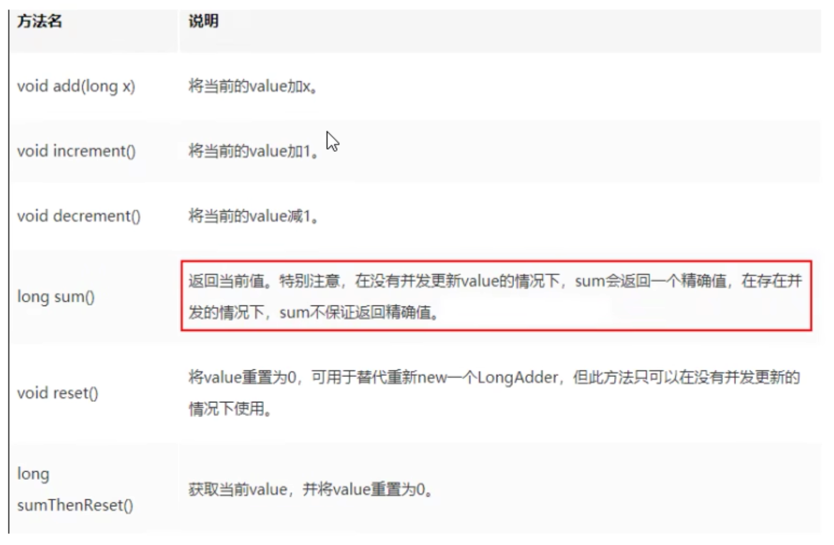This screenshot has height=545, width=834.
Task: Click the description 获取当前value，并将value重置为0
Action: coord(311,490)
